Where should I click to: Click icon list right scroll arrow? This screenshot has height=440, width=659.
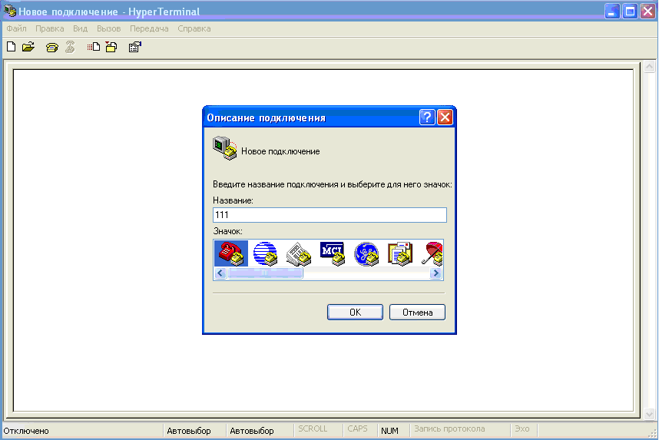(435, 273)
